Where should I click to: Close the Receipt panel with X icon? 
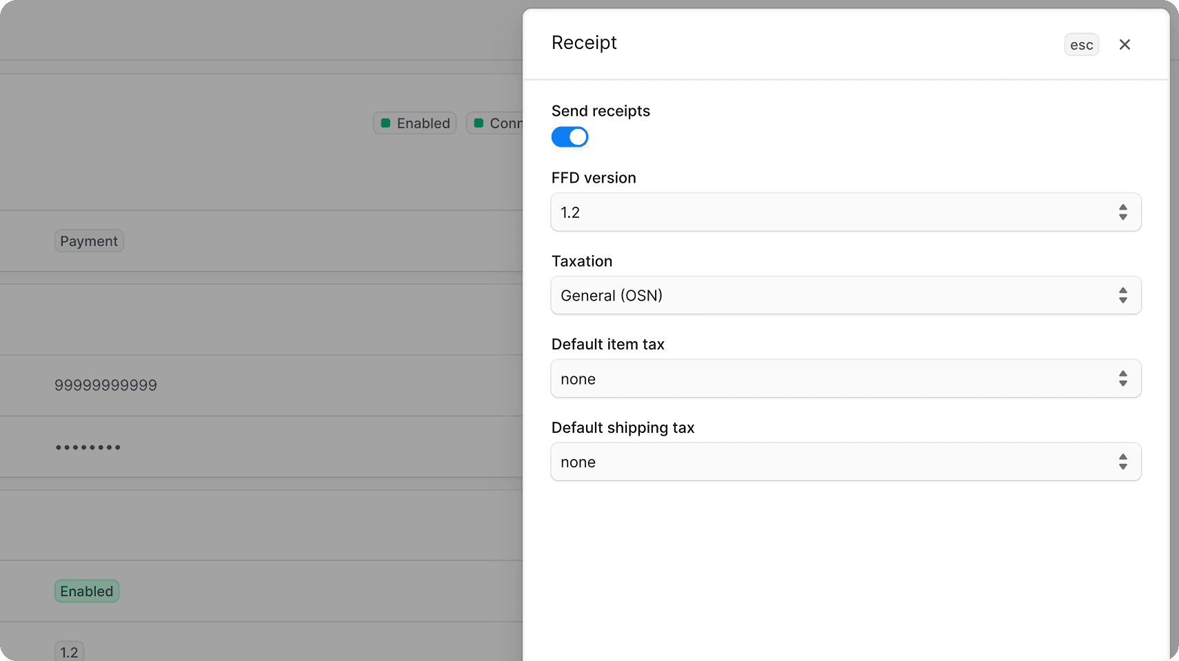click(x=1125, y=45)
